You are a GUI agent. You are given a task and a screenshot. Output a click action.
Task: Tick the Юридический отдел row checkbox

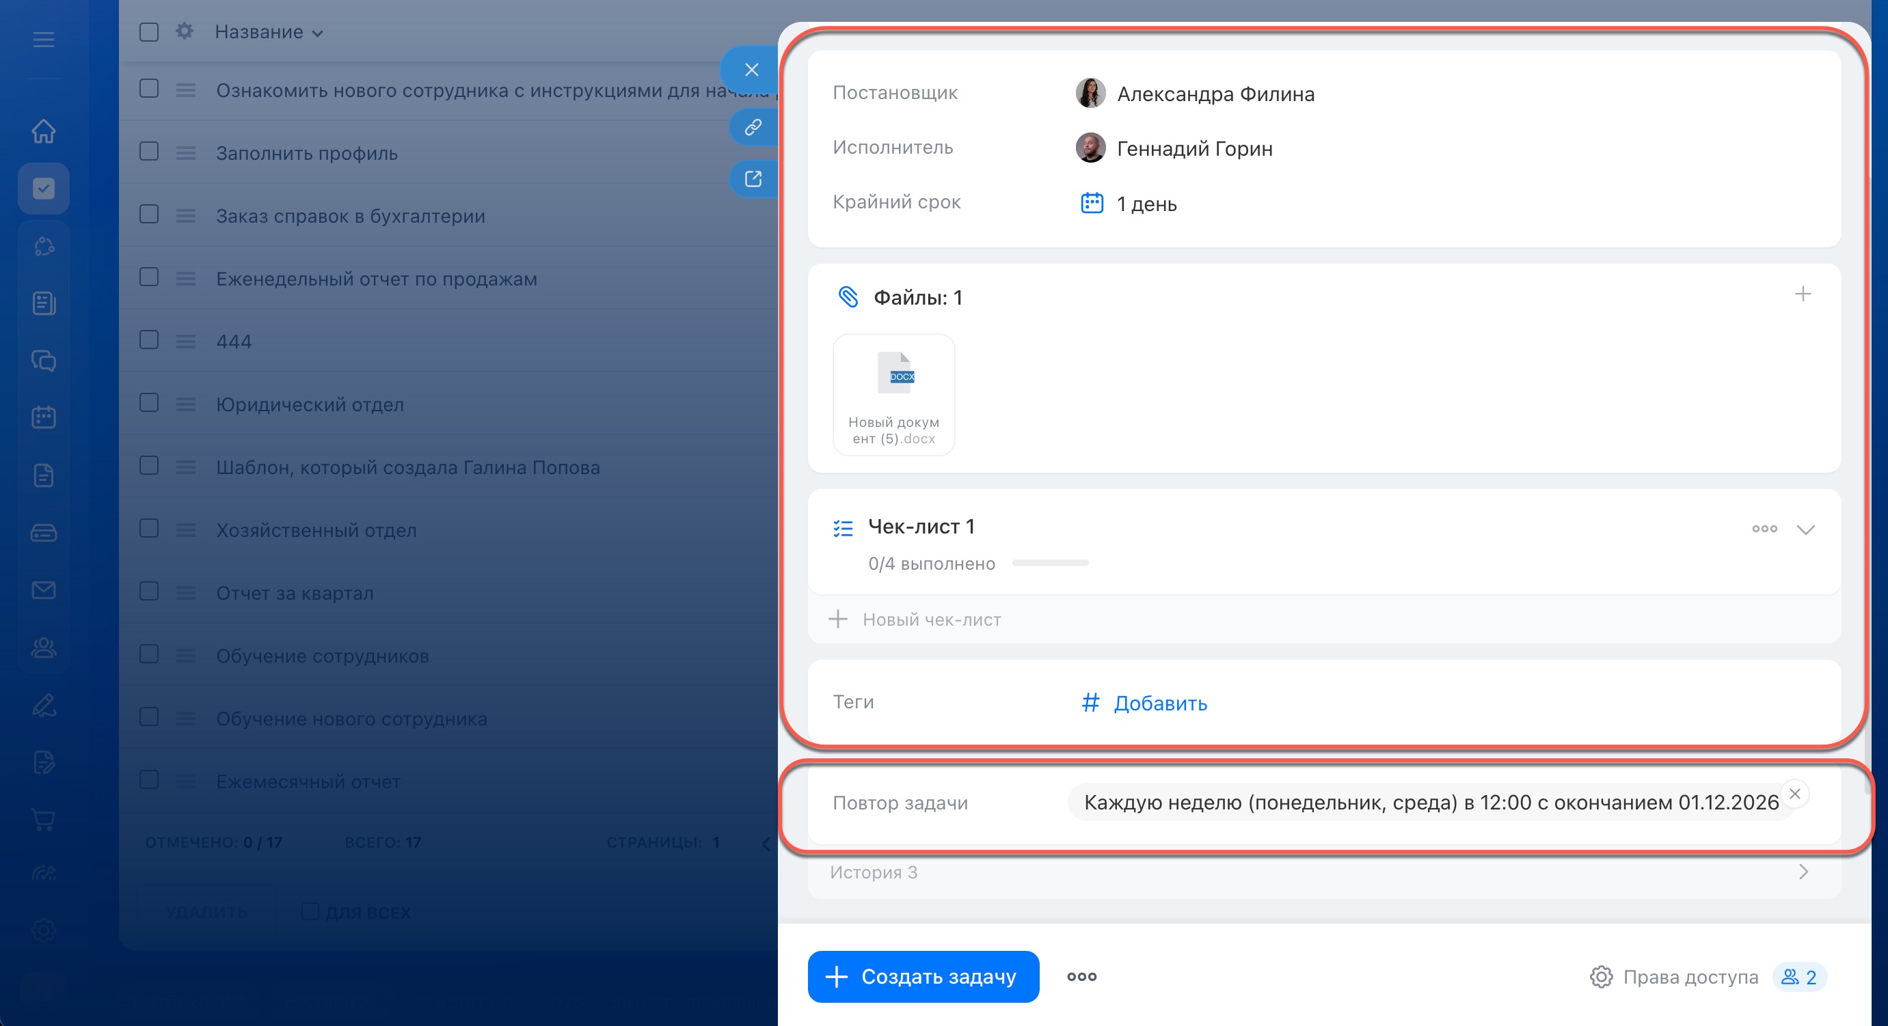(149, 403)
